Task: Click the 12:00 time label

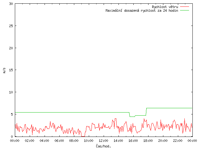Action: click(x=103, y=141)
